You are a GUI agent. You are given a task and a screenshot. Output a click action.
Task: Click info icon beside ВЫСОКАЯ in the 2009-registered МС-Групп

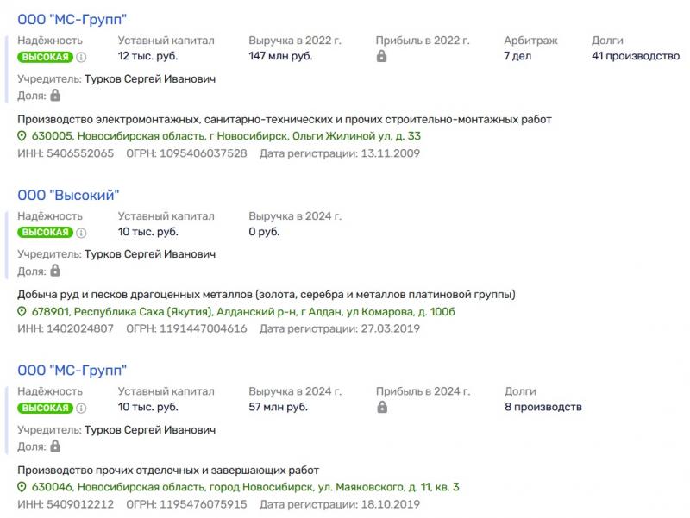click(82, 57)
